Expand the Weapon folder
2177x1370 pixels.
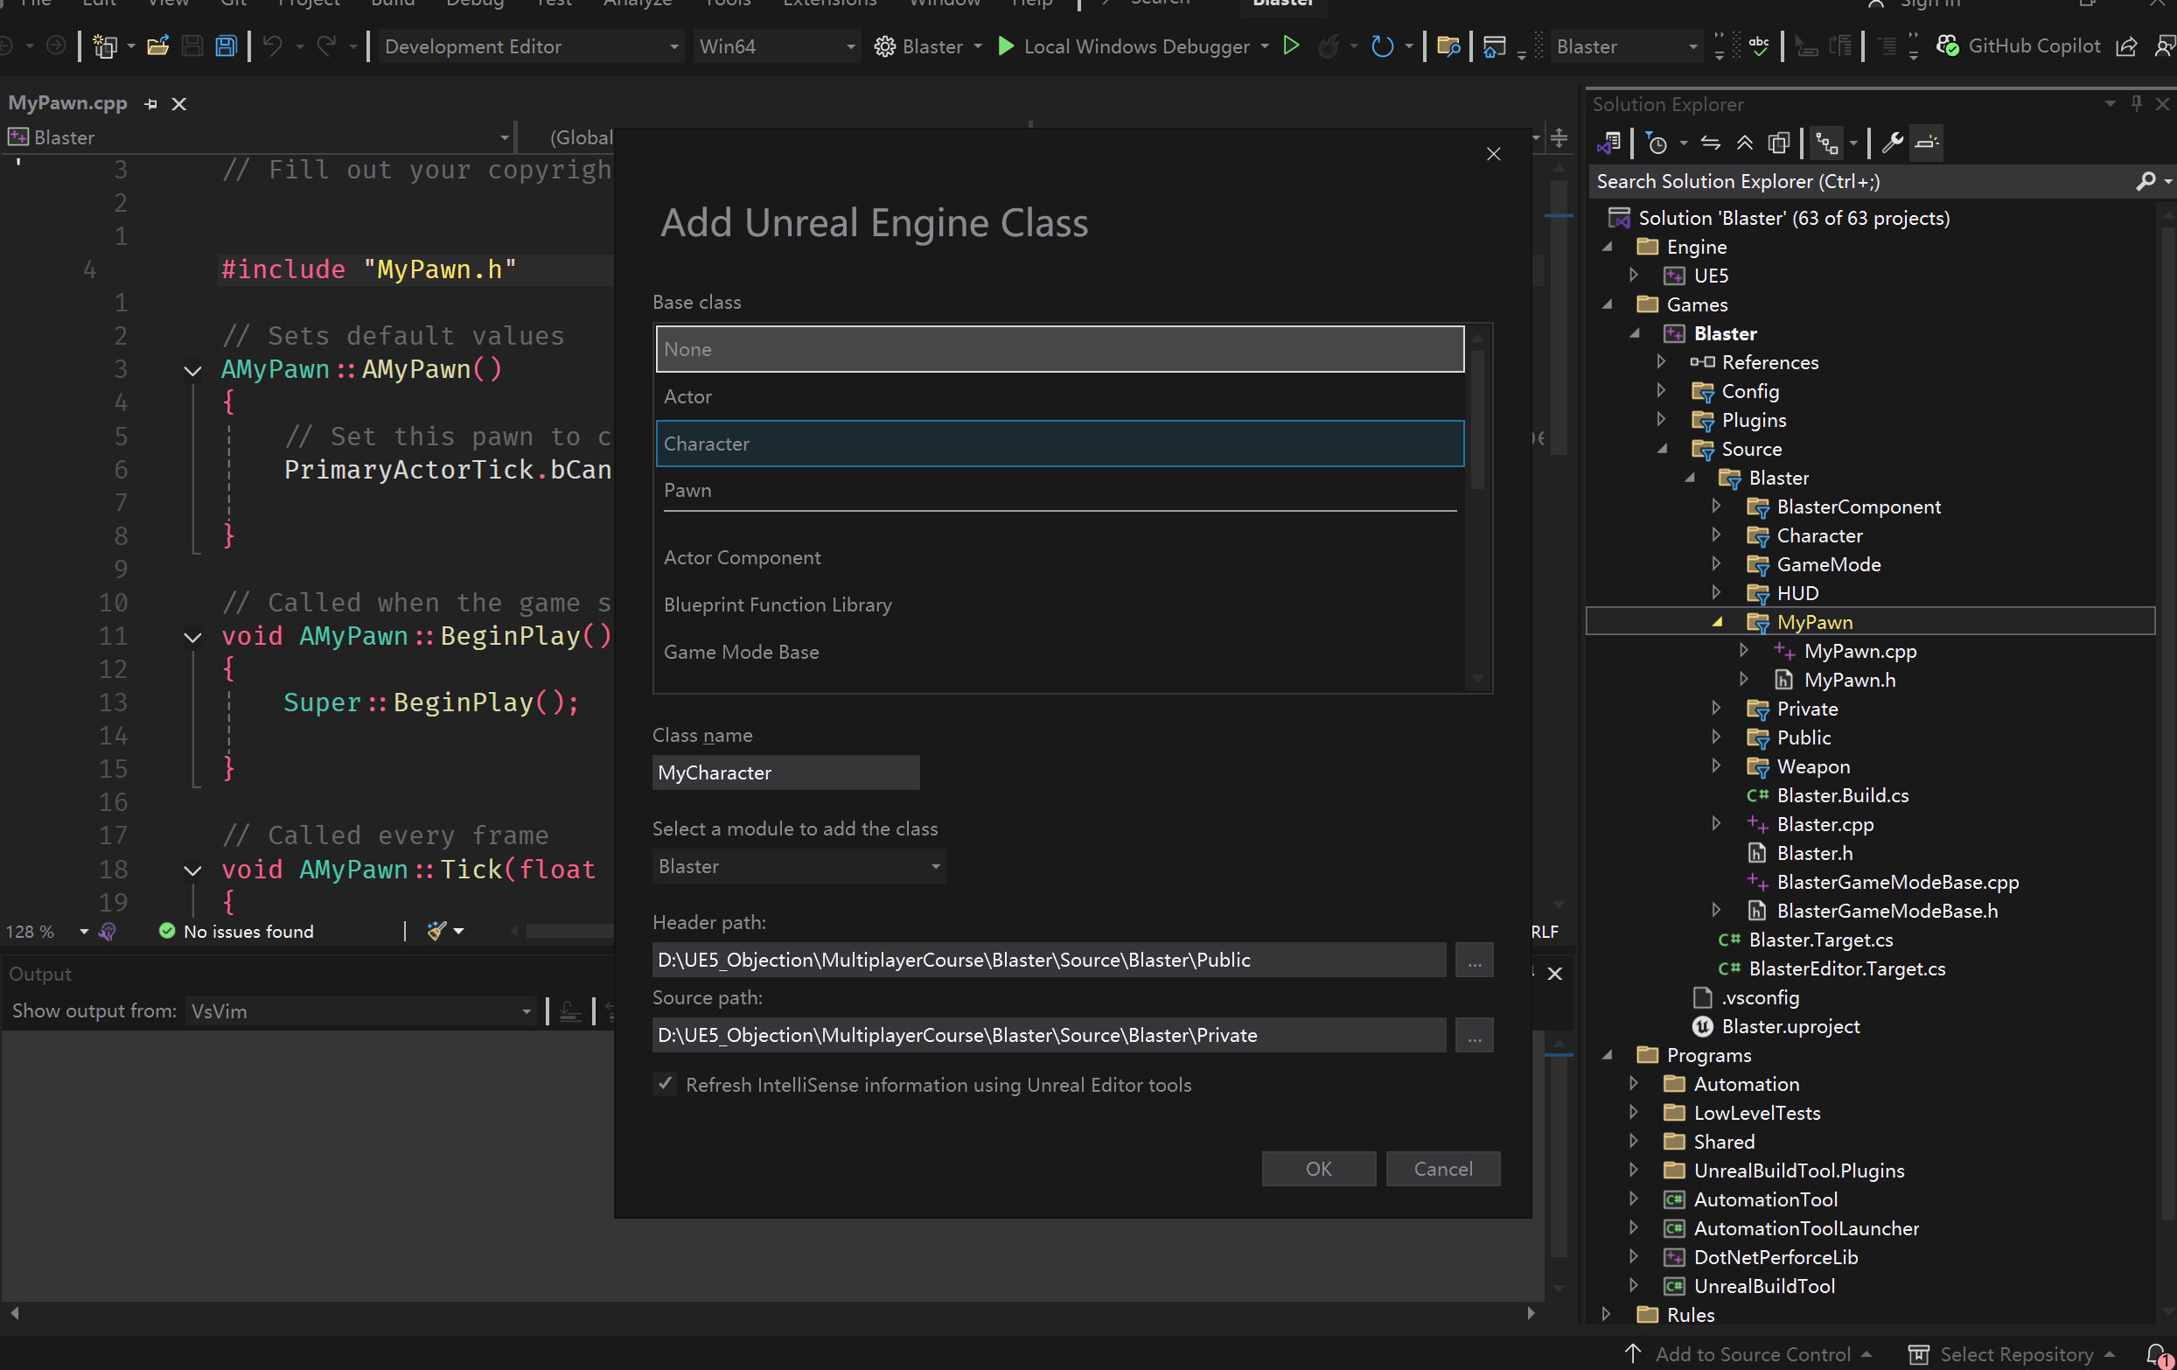click(1717, 766)
